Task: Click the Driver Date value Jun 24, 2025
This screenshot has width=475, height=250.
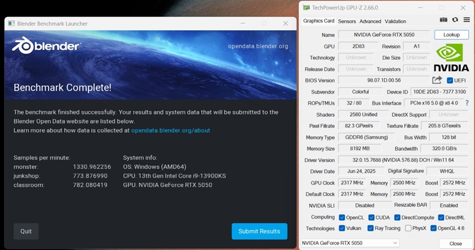Action: 361,171
